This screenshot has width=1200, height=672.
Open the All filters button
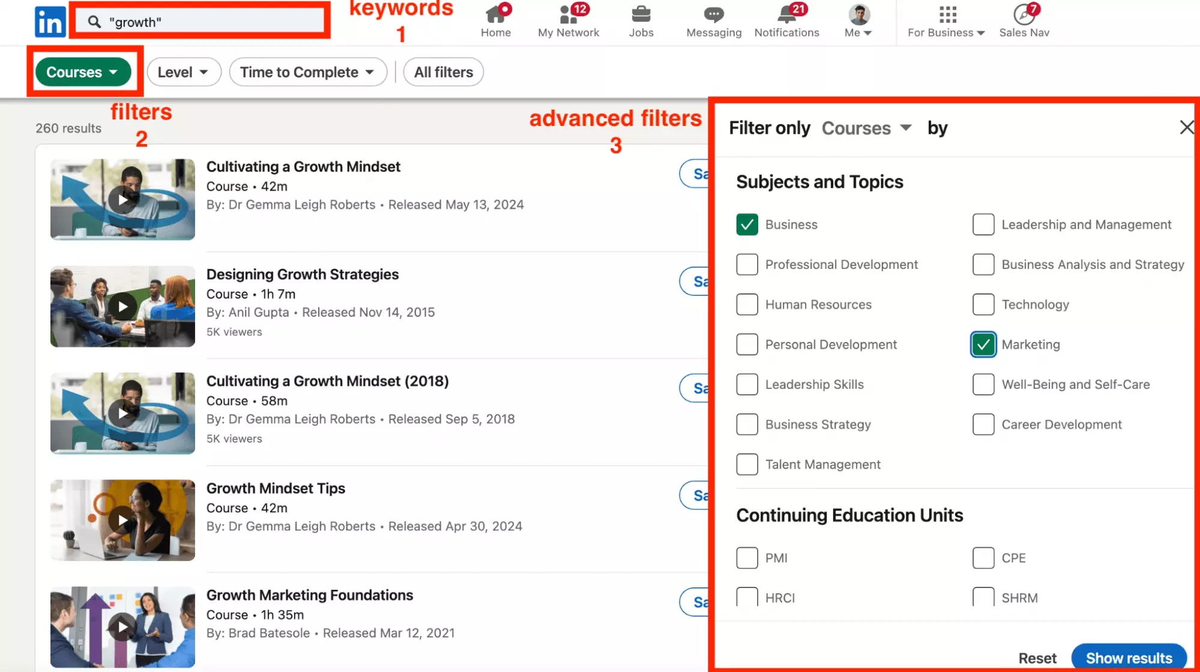tap(444, 72)
